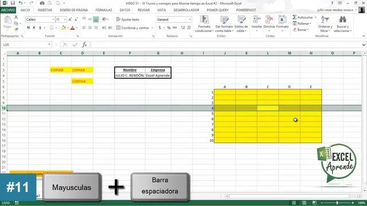
Task: Switch to the FÓRMULAS tab
Action: tap(104, 10)
